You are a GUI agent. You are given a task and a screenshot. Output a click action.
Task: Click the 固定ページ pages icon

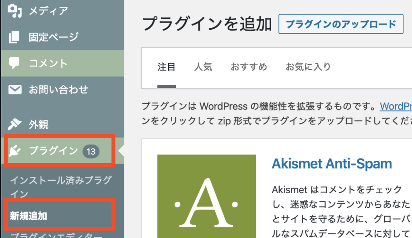pos(14,37)
